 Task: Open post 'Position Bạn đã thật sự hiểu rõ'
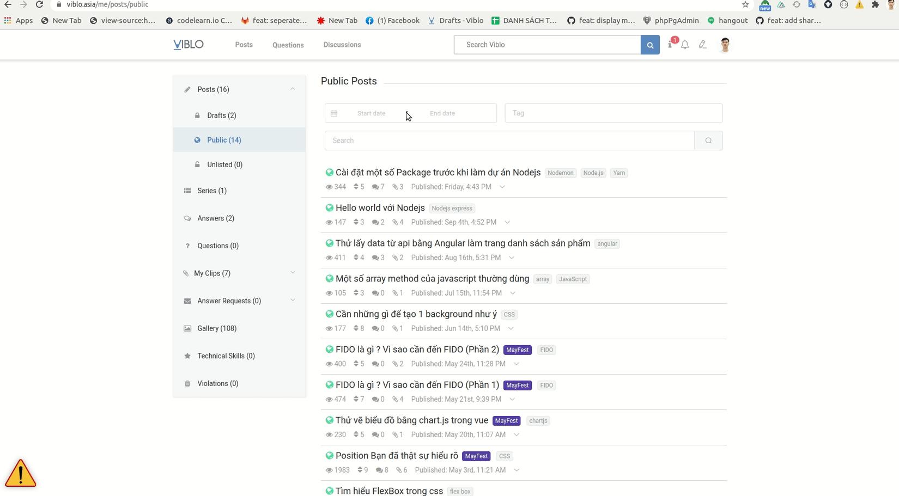397,456
